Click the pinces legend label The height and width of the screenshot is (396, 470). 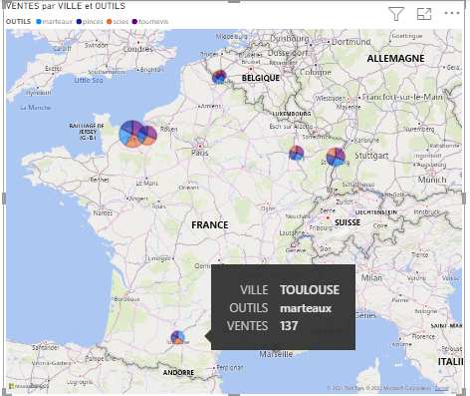[93, 22]
